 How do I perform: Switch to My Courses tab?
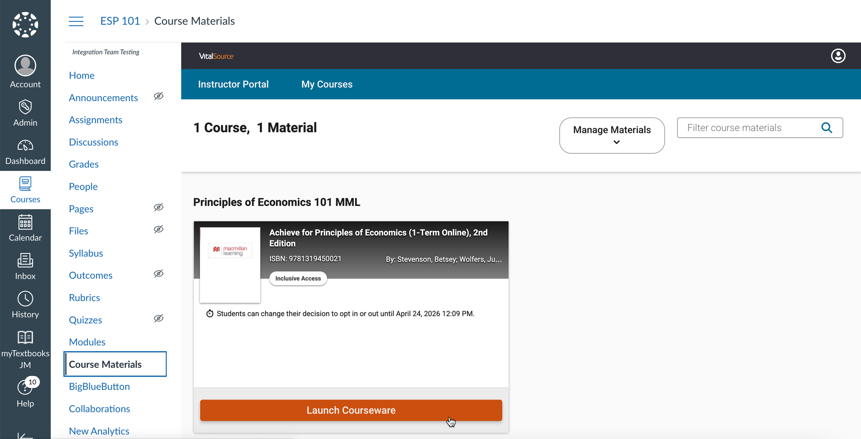pos(327,84)
